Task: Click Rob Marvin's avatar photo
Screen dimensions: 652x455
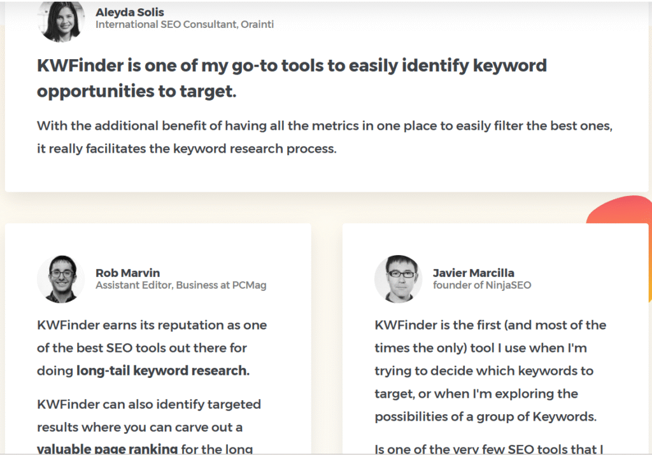Action: pyautogui.click(x=60, y=279)
